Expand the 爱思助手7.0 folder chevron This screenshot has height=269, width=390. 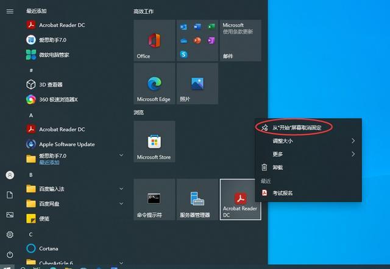[x=121, y=155]
